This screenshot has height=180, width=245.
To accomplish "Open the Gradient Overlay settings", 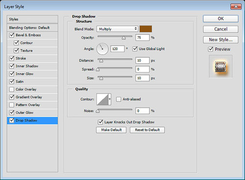I will coord(29,97).
